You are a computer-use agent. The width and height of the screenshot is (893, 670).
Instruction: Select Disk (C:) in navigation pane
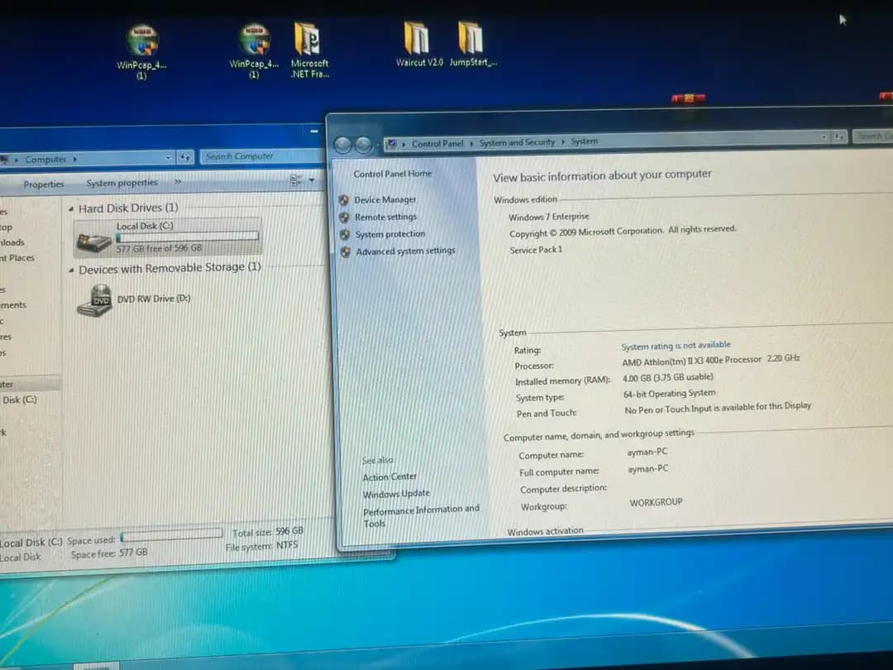20,400
